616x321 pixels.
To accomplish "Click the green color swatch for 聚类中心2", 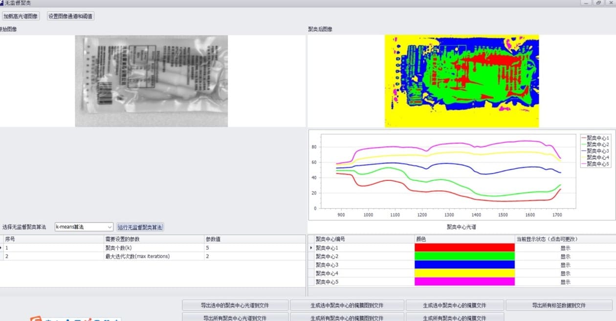I will [464, 256].
